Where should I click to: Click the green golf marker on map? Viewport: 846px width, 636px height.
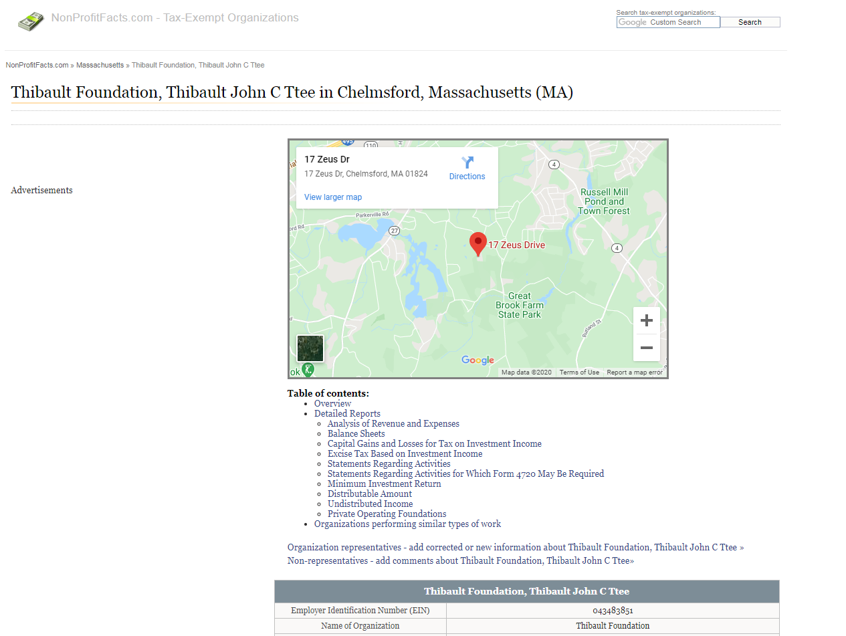pos(308,368)
